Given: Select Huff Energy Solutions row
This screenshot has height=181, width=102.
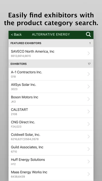Looking at the screenshot, I should click(x=51, y=161).
